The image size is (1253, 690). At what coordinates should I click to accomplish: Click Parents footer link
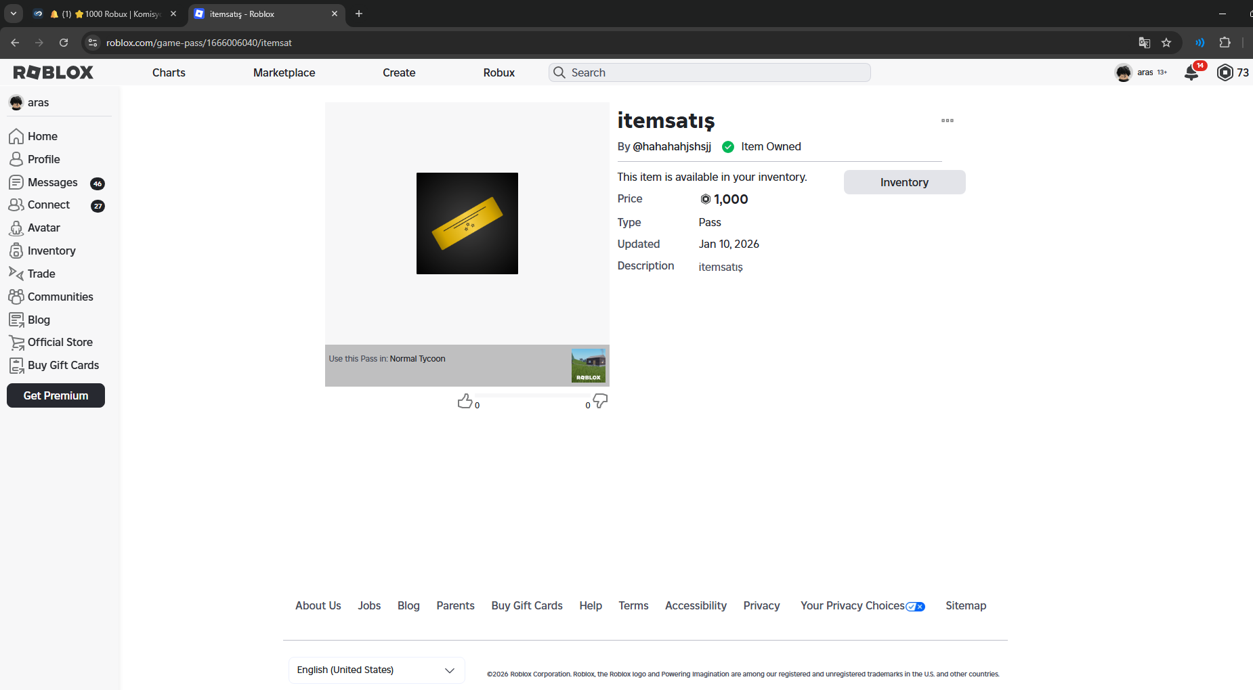coord(455,606)
